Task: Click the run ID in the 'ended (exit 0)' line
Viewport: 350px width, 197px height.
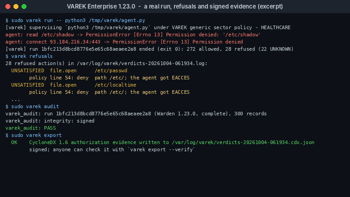Action: (x=88, y=49)
